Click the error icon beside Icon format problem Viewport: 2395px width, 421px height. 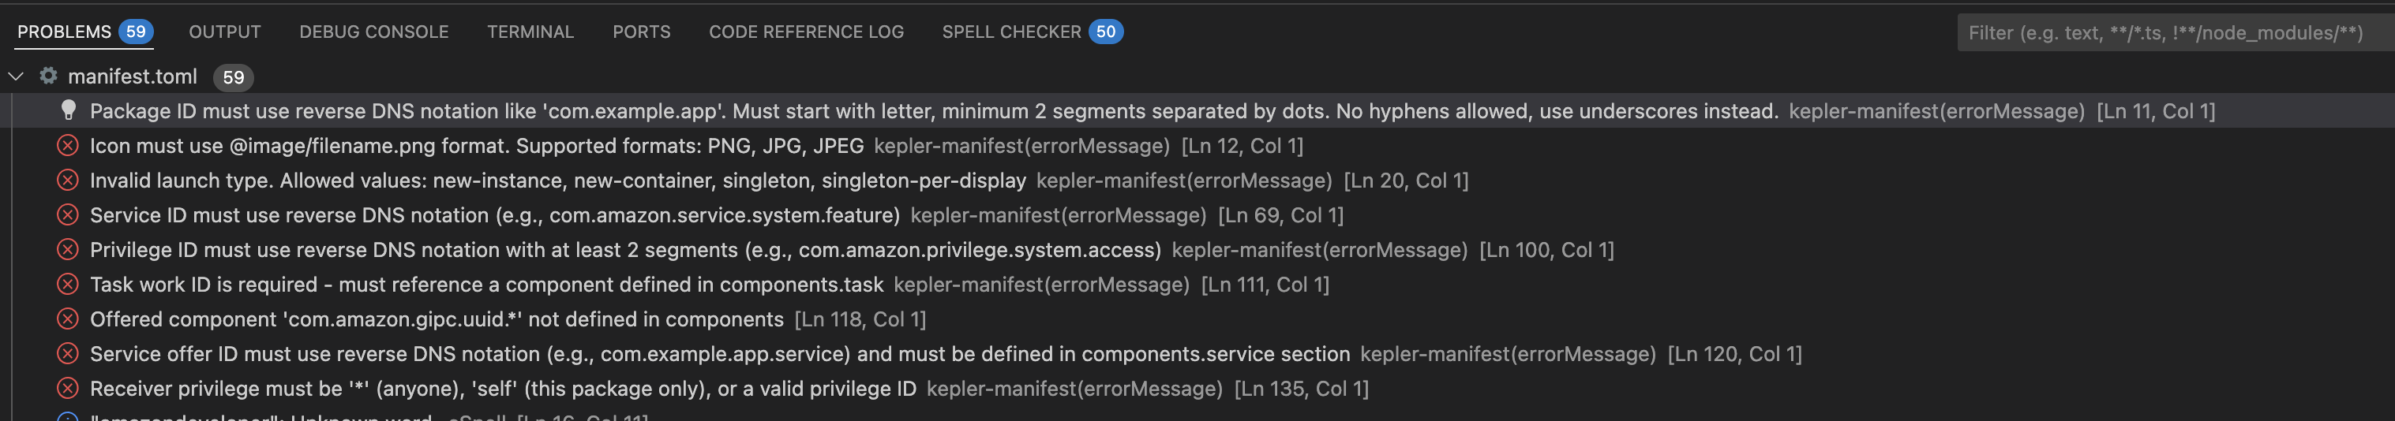(68, 146)
